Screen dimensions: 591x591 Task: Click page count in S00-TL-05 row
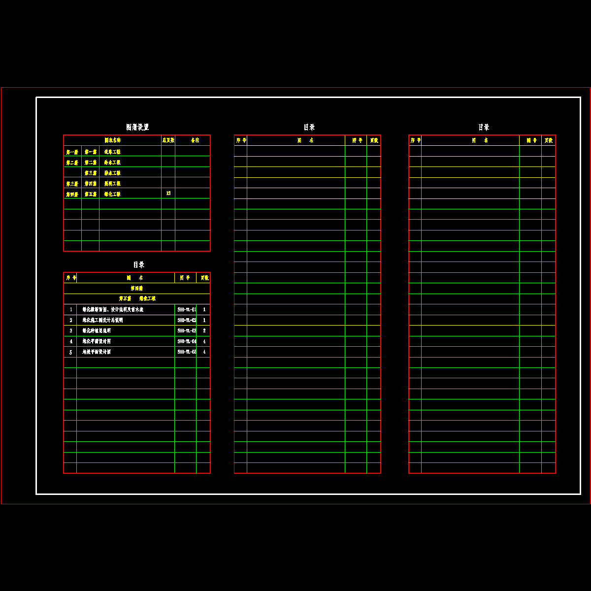pos(204,352)
